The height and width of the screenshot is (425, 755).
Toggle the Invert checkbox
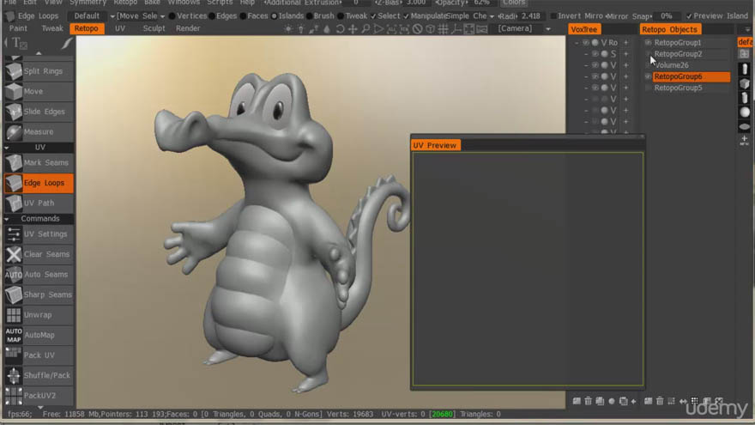pos(553,16)
